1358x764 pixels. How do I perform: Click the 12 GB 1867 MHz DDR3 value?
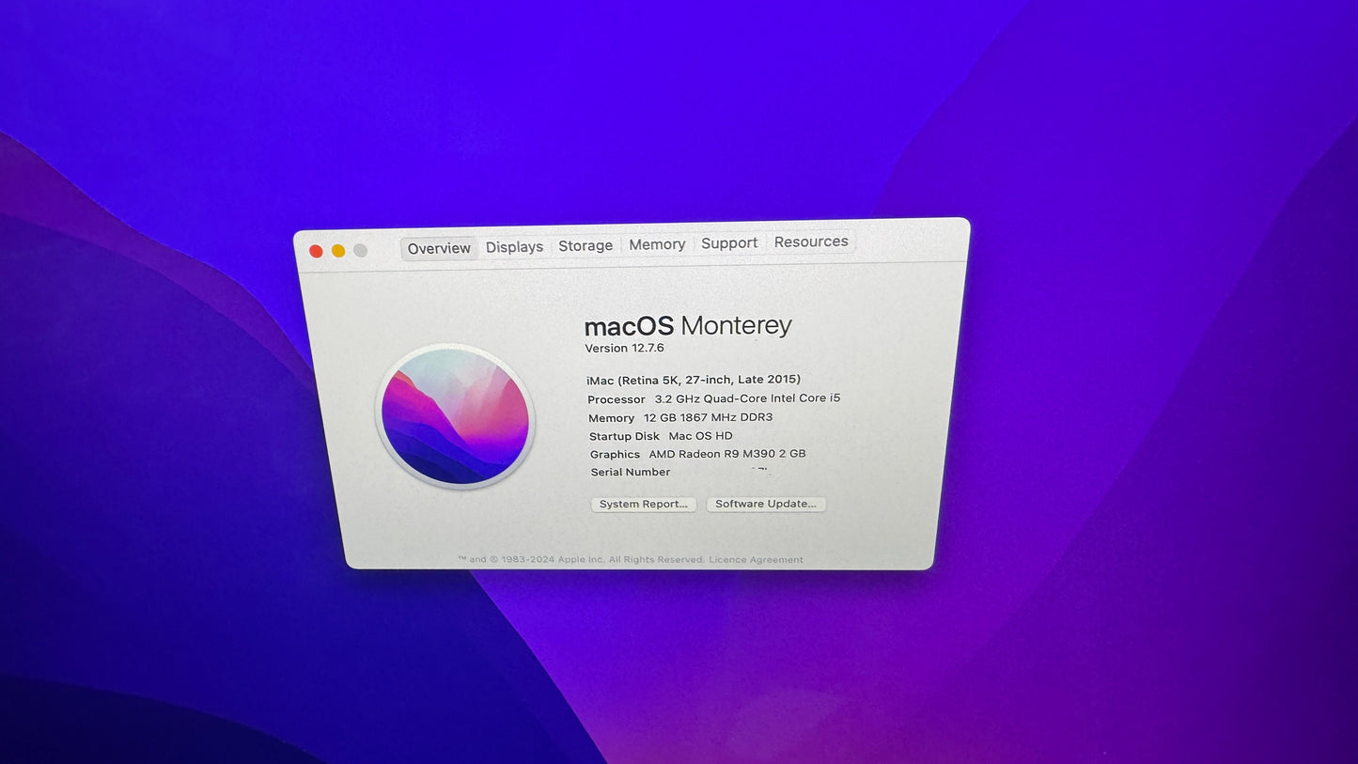click(708, 417)
